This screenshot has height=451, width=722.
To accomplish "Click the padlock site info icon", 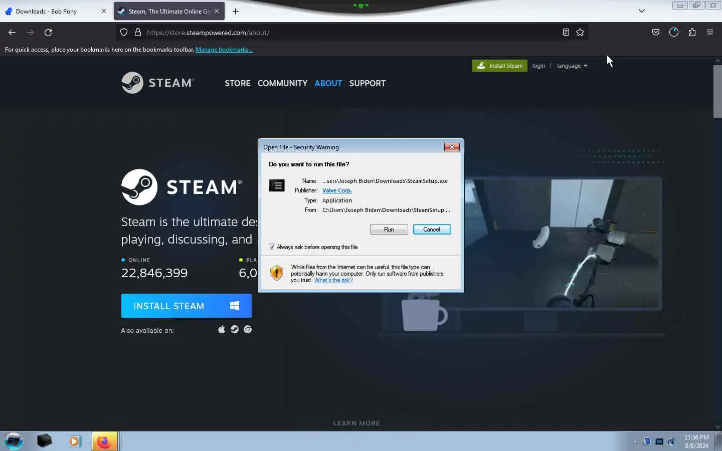I will [138, 33].
